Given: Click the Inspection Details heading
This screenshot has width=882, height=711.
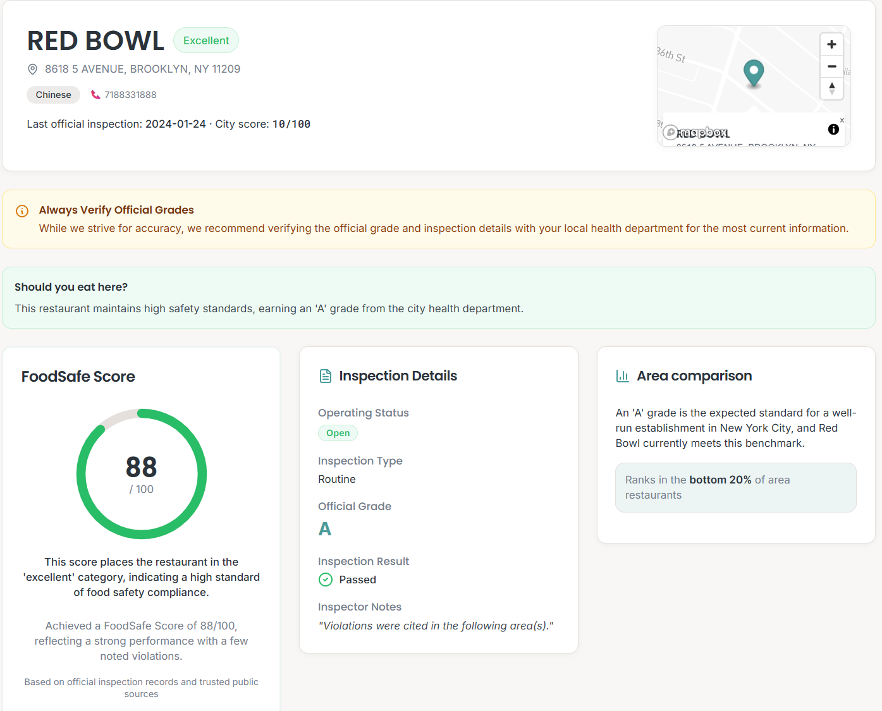Looking at the screenshot, I should 398,376.
